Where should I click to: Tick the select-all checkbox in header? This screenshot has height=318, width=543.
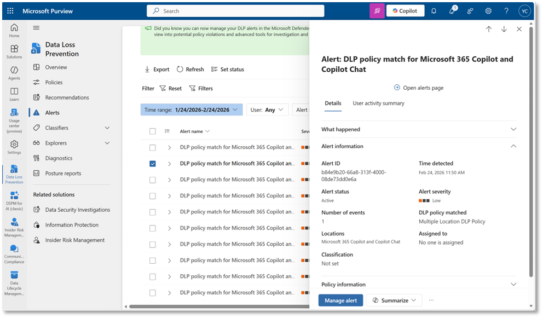tap(152, 131)
